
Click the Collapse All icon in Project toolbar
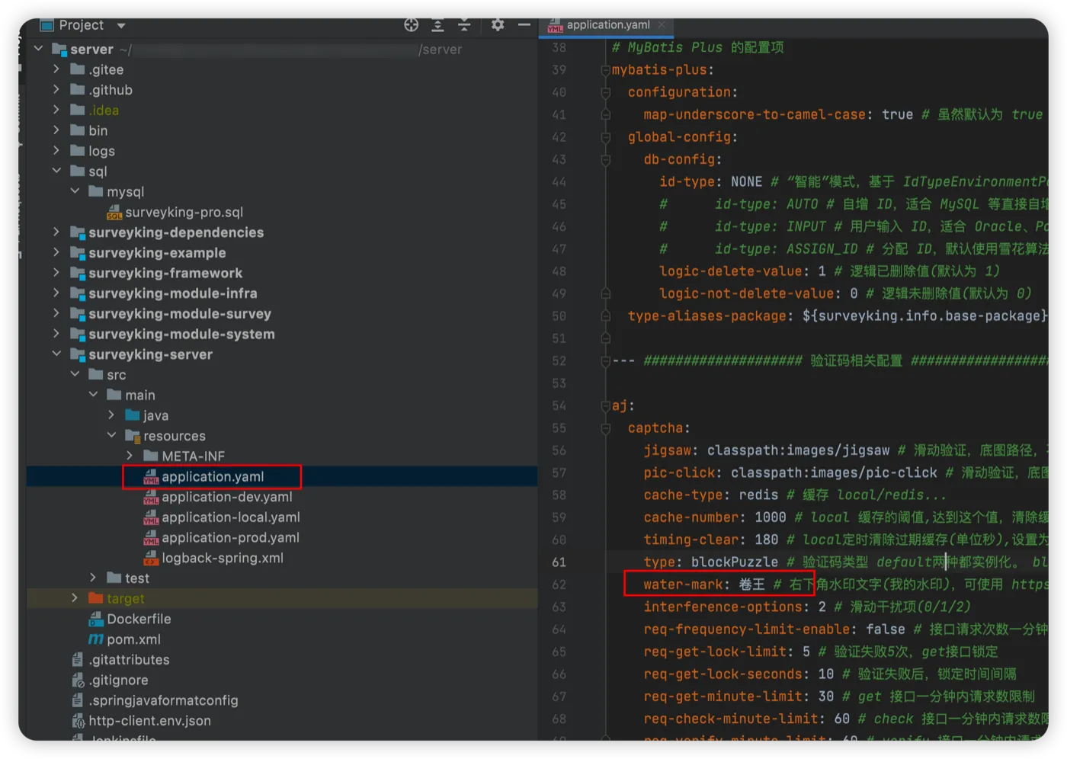pyautogui.click(x=464, y=25)
